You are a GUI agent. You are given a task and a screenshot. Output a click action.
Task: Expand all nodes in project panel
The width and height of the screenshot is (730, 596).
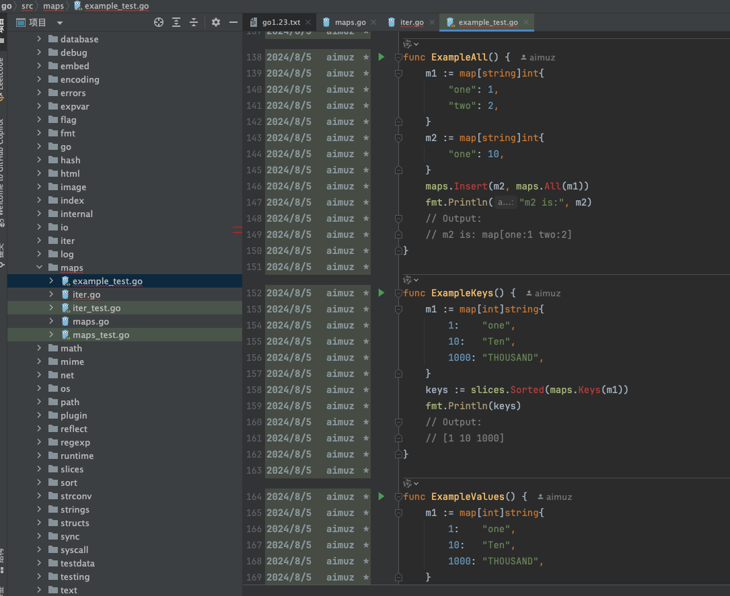(176, 22)
